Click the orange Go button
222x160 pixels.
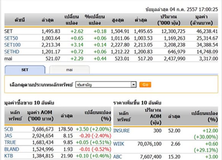[x=145, y=85]
